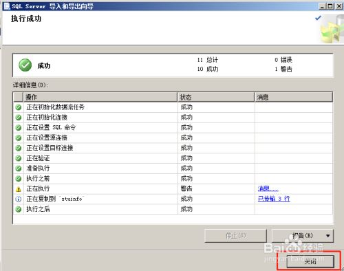
Task: Click the wizard icon in the title bar
Action: [x=6, y=6]
